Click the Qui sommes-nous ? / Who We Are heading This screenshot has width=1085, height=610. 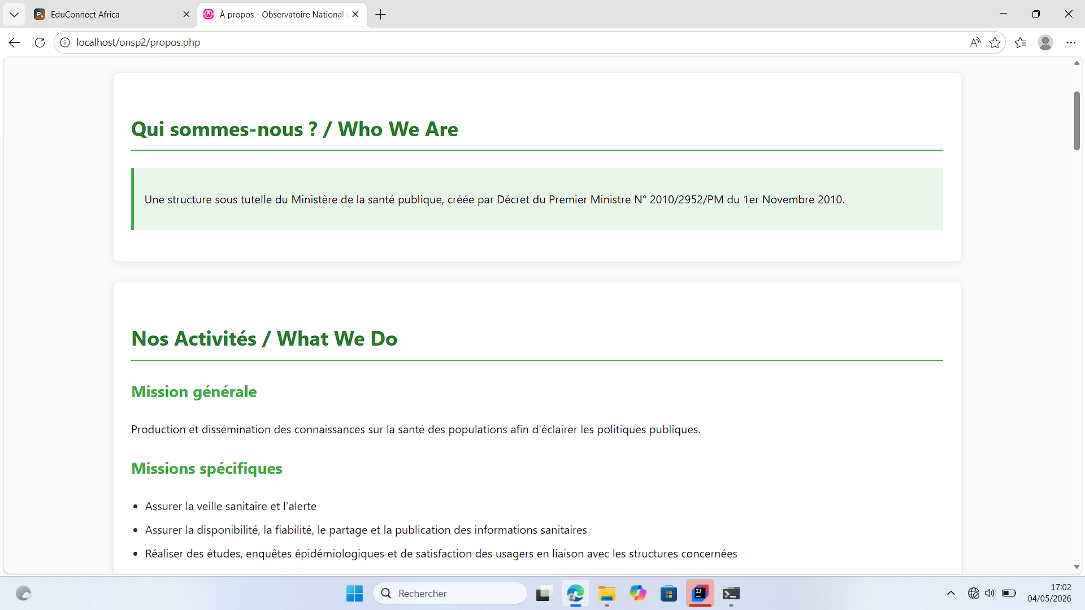tap(294, 129)
